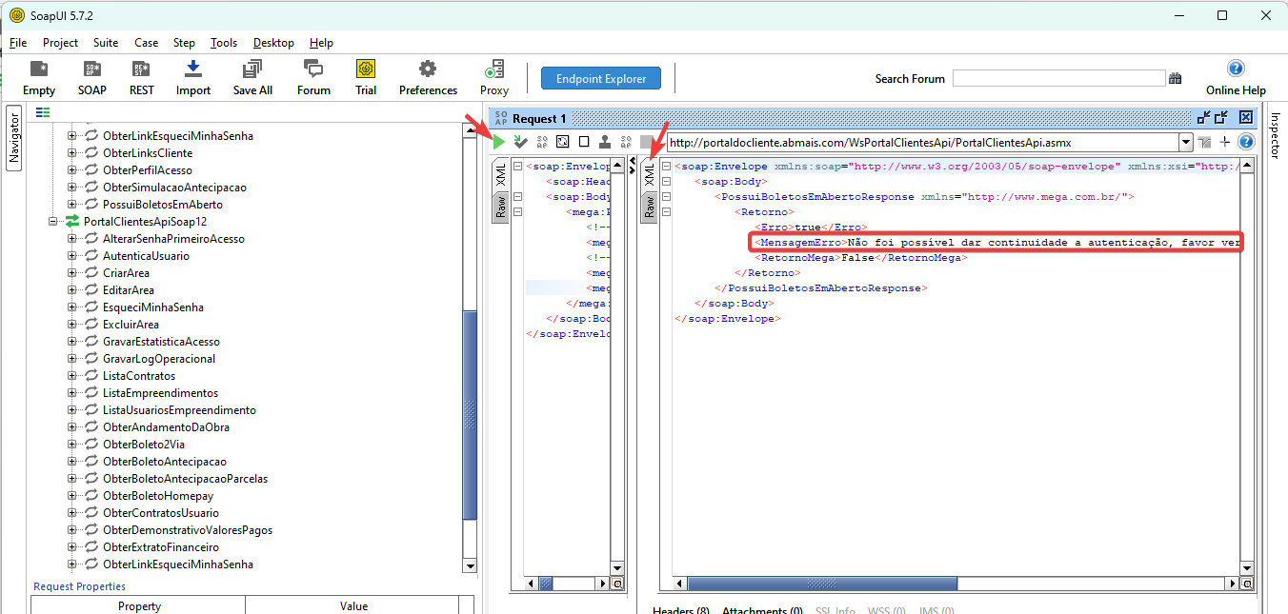
Task: Open the Navigator side tab
Action: [x=14, y=138]
